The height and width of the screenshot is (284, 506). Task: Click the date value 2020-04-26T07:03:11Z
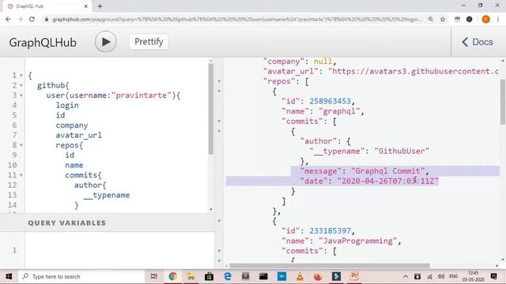click(388, 181)
